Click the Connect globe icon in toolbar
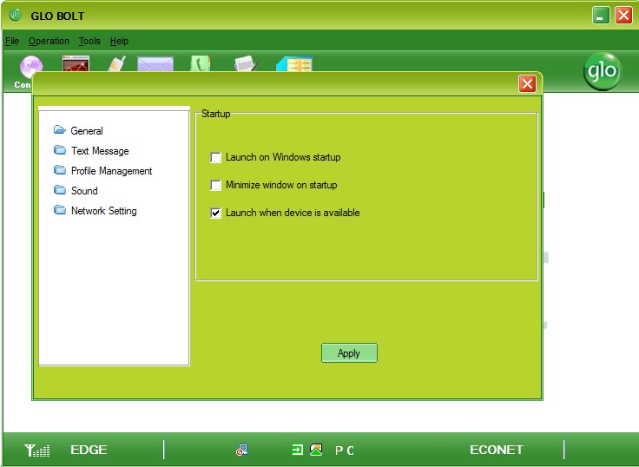This screenshot has height=467, width=639. point(31,65)
